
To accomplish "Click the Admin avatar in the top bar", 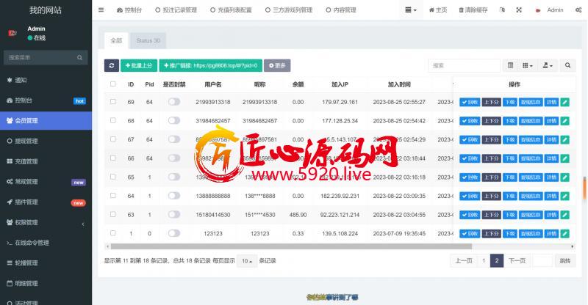I will [538, 10].
